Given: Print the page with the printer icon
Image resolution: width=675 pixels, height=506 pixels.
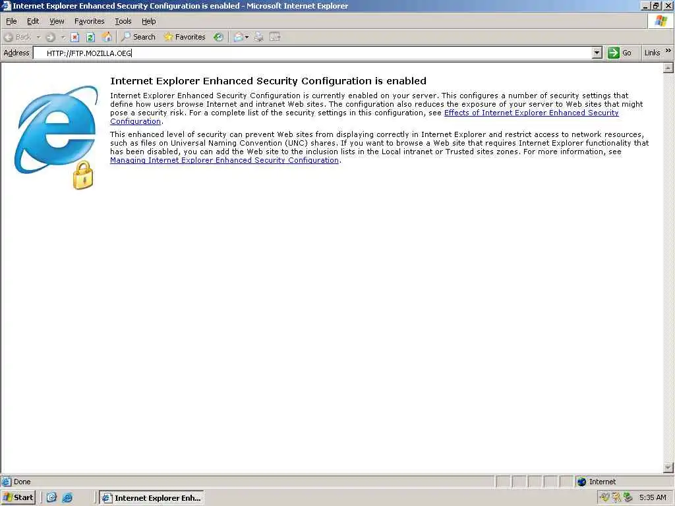Looking at the screenshot, I should 258,37.
